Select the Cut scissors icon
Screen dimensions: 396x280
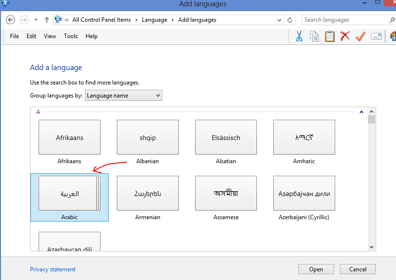click(x=298, y=36)
